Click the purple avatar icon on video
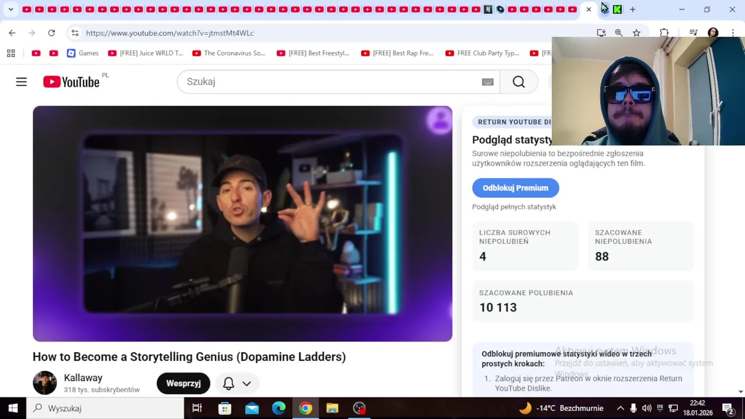745x419 pixels. (x=439, y=120)
